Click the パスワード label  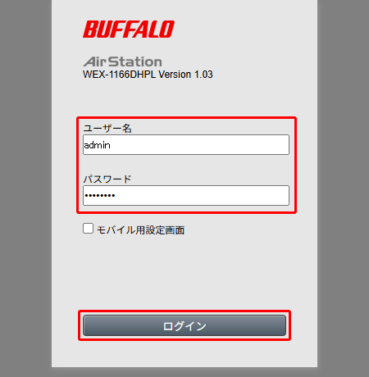tap(107, 179)
